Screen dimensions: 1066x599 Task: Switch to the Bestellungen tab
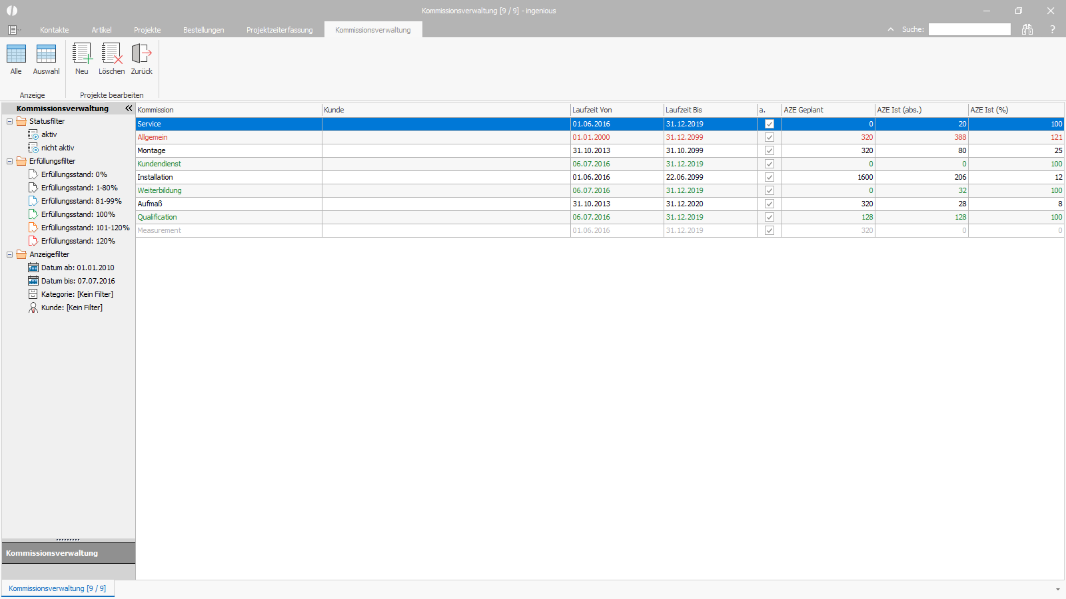tap(204, 30)
